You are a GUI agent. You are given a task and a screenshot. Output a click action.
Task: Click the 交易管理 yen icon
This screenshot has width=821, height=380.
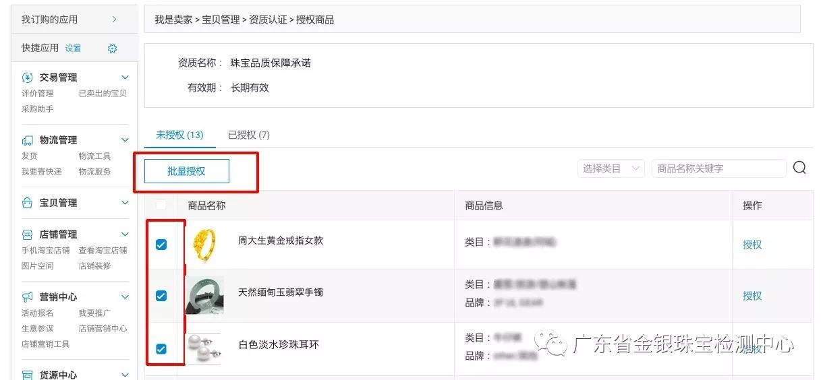coord(28,77)
